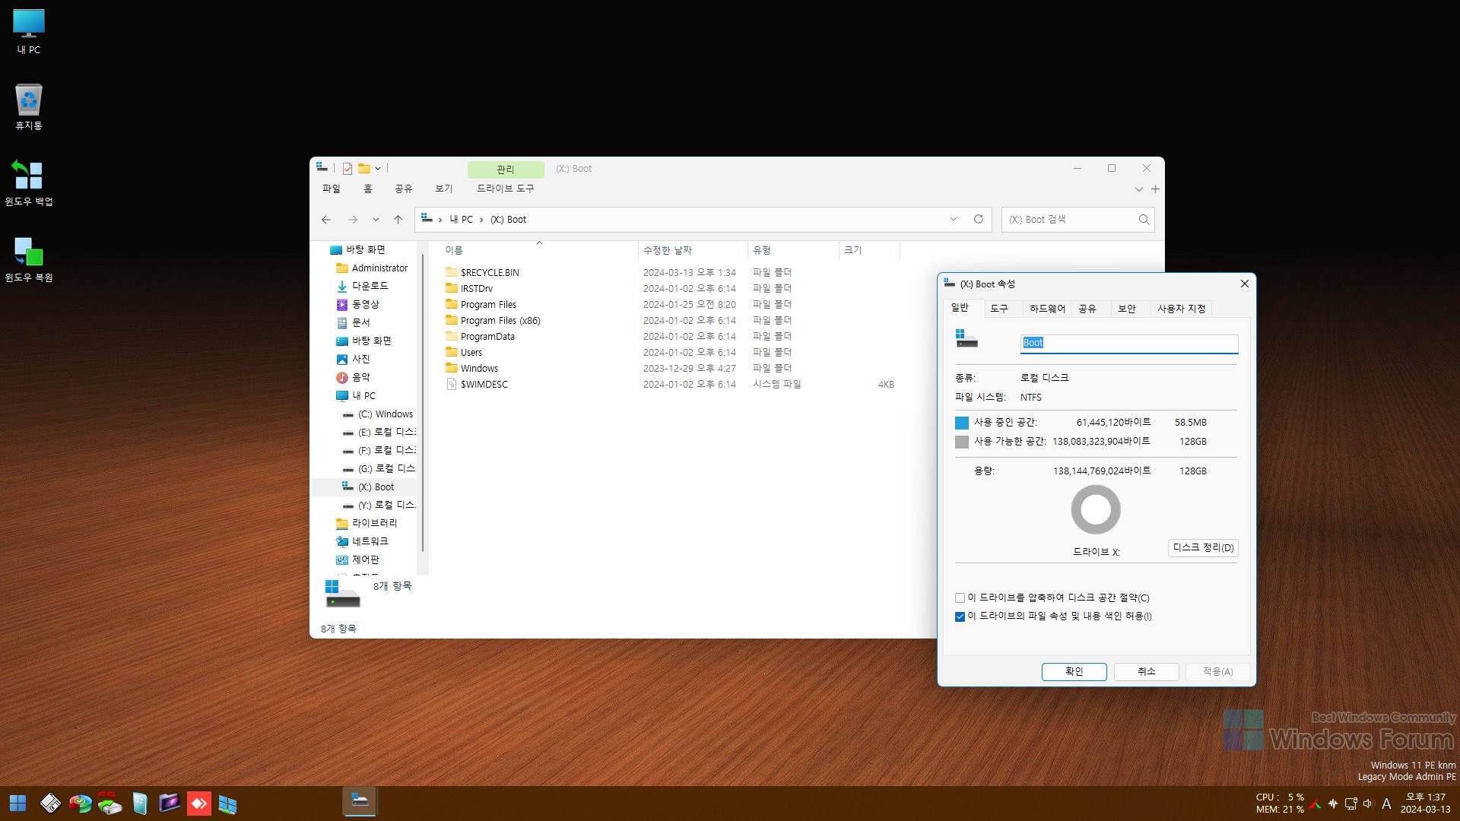1460x821 pixels.
Task: Enable compress this drive checkbox
Action: click(960, 598)
